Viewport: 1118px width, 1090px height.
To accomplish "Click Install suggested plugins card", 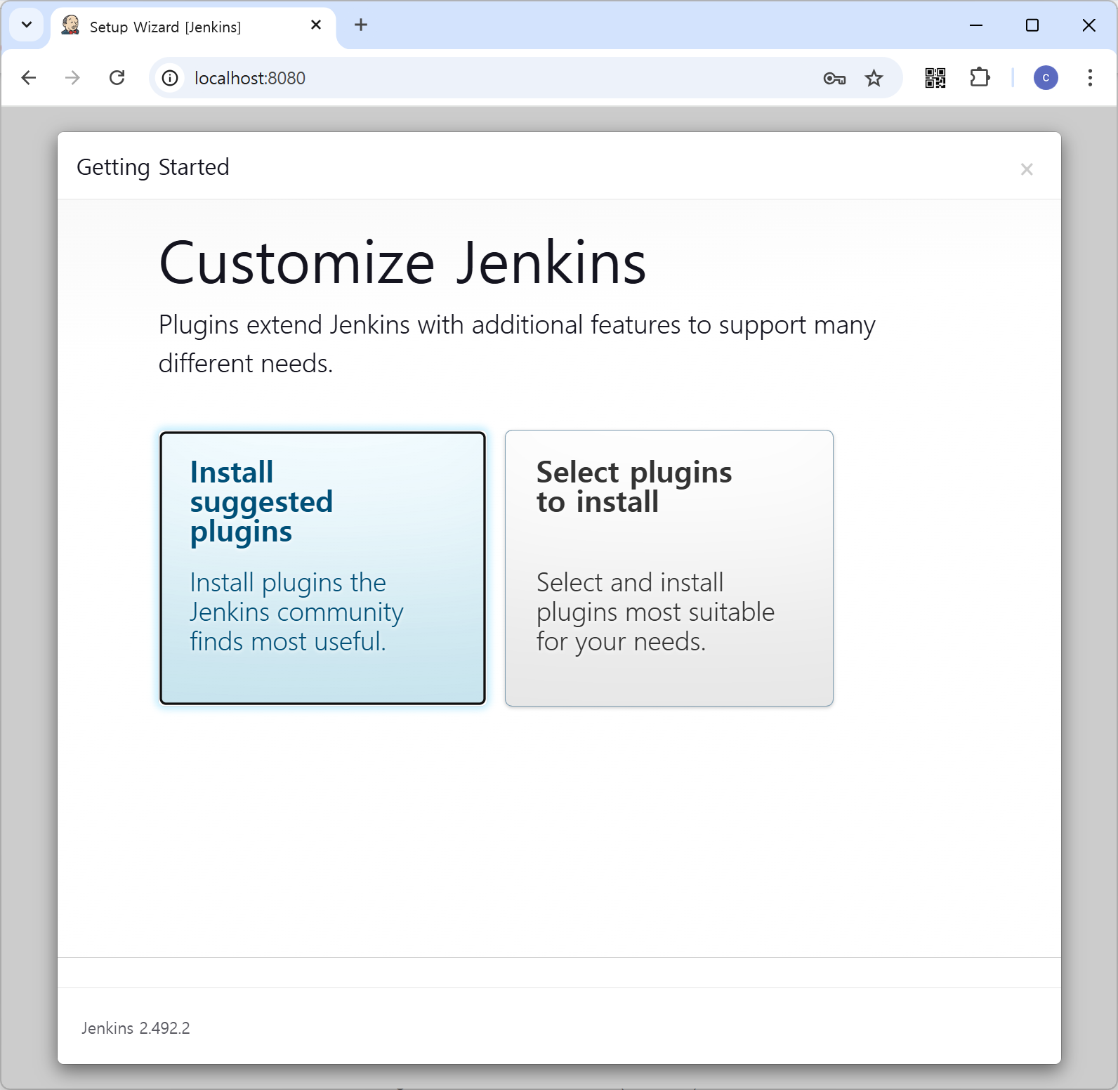I will 322,567.
